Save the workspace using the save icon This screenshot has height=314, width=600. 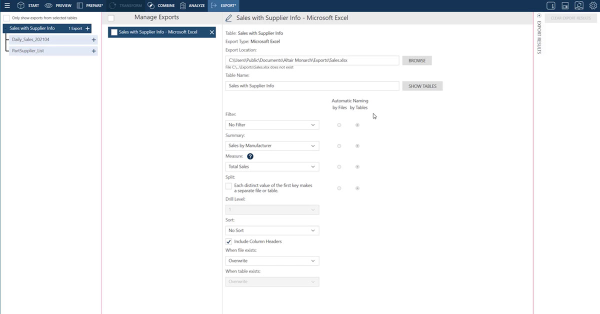[565, 5]
